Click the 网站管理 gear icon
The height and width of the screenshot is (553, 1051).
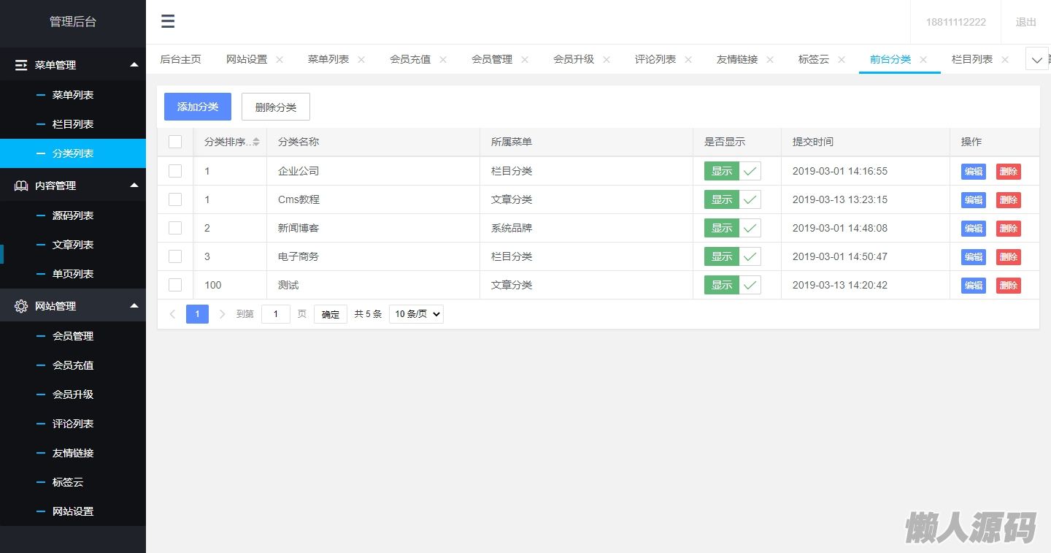coord(21,306)
